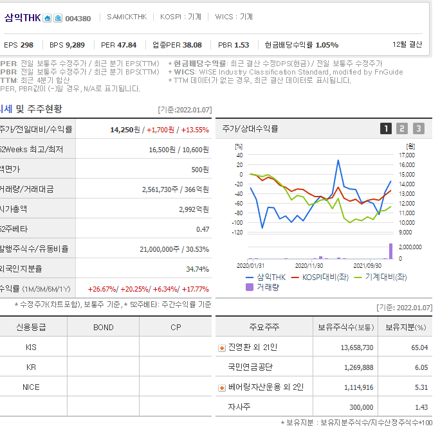Click the 삼익THK company name title

pos(23,18)
